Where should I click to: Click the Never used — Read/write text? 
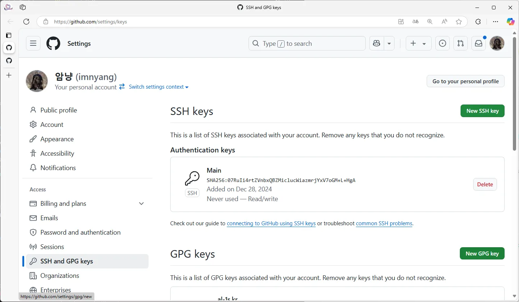(242, 199)
